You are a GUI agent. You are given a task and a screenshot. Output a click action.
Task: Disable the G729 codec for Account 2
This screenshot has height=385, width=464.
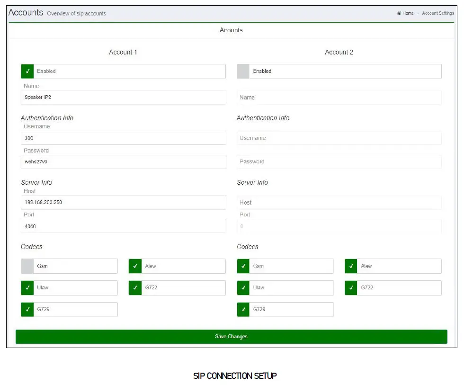243,309
